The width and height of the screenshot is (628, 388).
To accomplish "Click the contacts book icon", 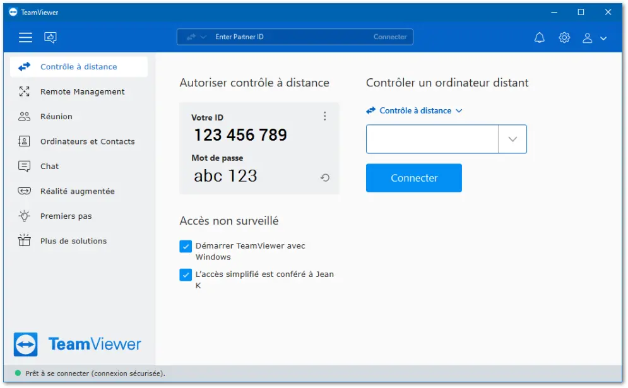I will tap(24, 141).
